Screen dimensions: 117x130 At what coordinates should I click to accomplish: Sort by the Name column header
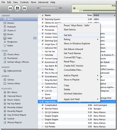tap(63, 15)
